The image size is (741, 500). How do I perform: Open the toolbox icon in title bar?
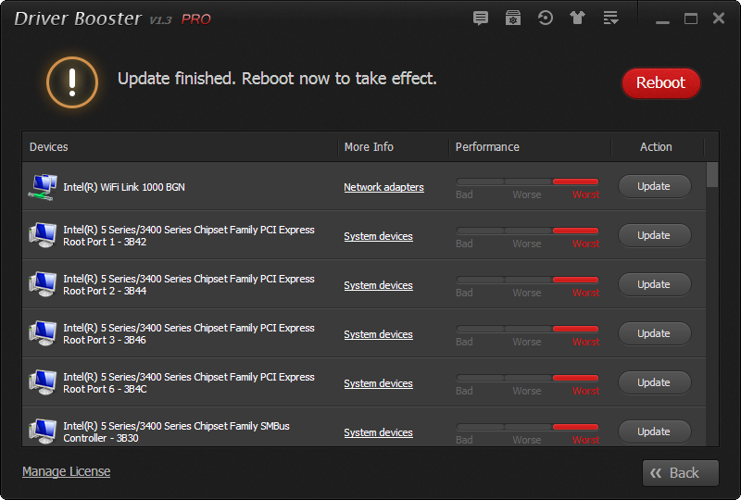pyautogui.click(x=512, y=18)
